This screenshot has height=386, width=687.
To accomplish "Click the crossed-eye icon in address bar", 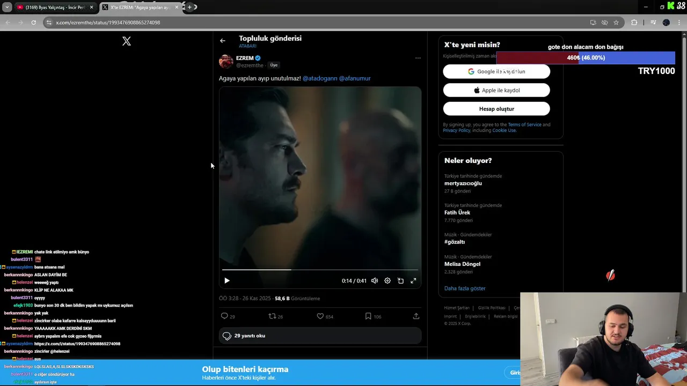I will tap(605, 23).
